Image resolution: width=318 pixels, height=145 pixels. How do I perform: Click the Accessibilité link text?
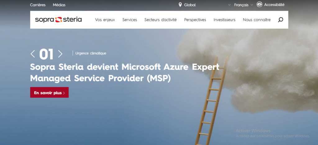point(274,5)
